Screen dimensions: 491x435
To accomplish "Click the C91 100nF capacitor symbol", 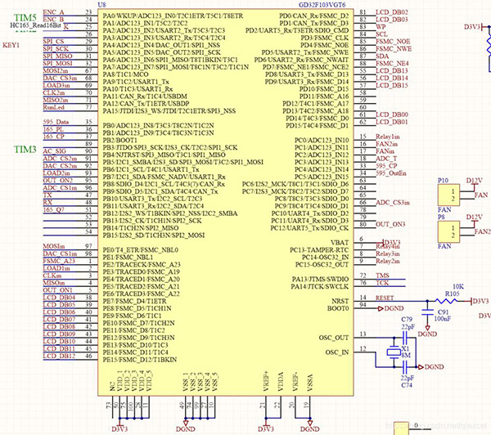I will click(x=428, y=312).
